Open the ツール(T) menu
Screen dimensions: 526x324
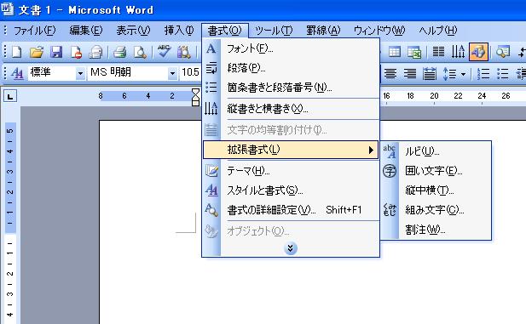274,31
